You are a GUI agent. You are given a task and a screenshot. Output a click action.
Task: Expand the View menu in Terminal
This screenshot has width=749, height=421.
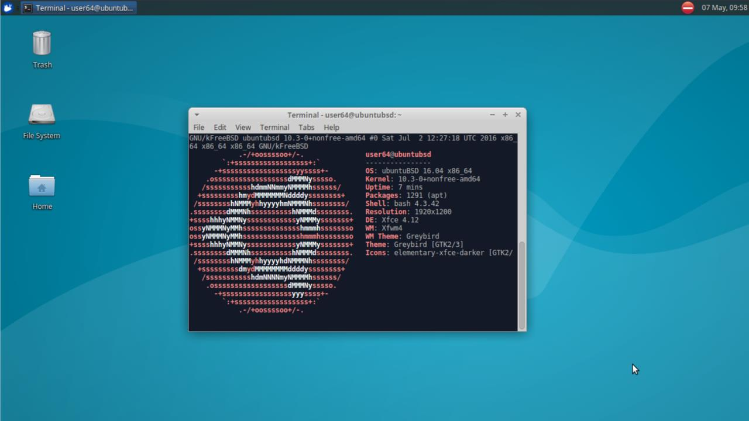tap(243, 127)
